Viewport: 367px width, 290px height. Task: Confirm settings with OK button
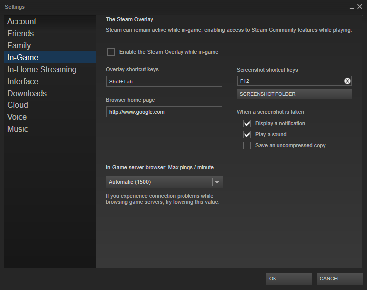[288, 279]
